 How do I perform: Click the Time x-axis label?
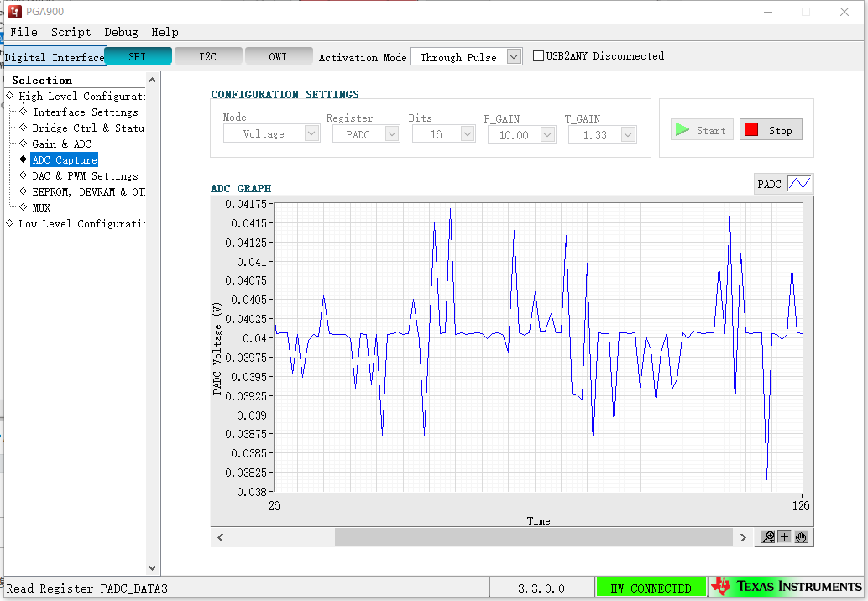pyautogui.click(x=539, y=520)
